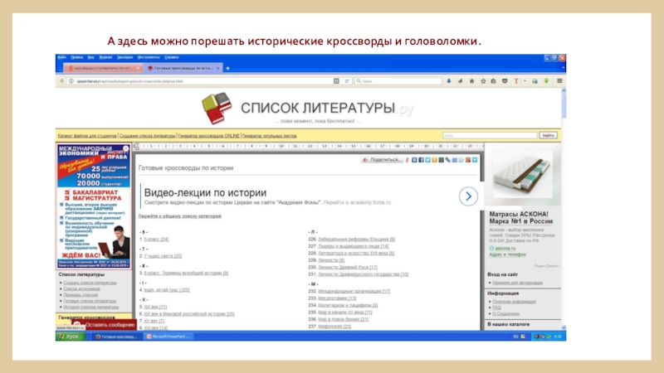Open the 'Месопотамия [13]' link
The image size is (664, 373).
(x=337, y=298)
